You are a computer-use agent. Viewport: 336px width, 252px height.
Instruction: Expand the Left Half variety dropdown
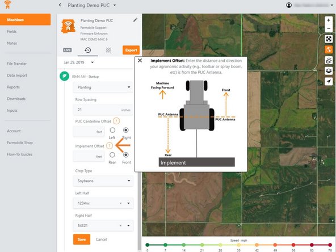[129, 203]
